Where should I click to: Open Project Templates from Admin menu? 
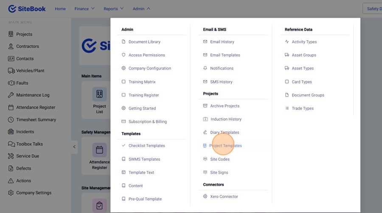[x=225, y=146]
